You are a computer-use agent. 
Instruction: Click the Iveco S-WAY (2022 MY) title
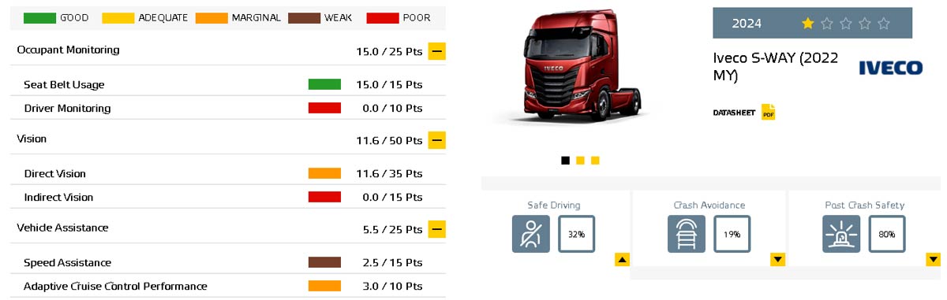point(776,67)
